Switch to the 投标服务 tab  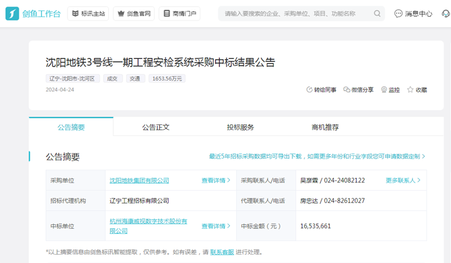[240, 127]
